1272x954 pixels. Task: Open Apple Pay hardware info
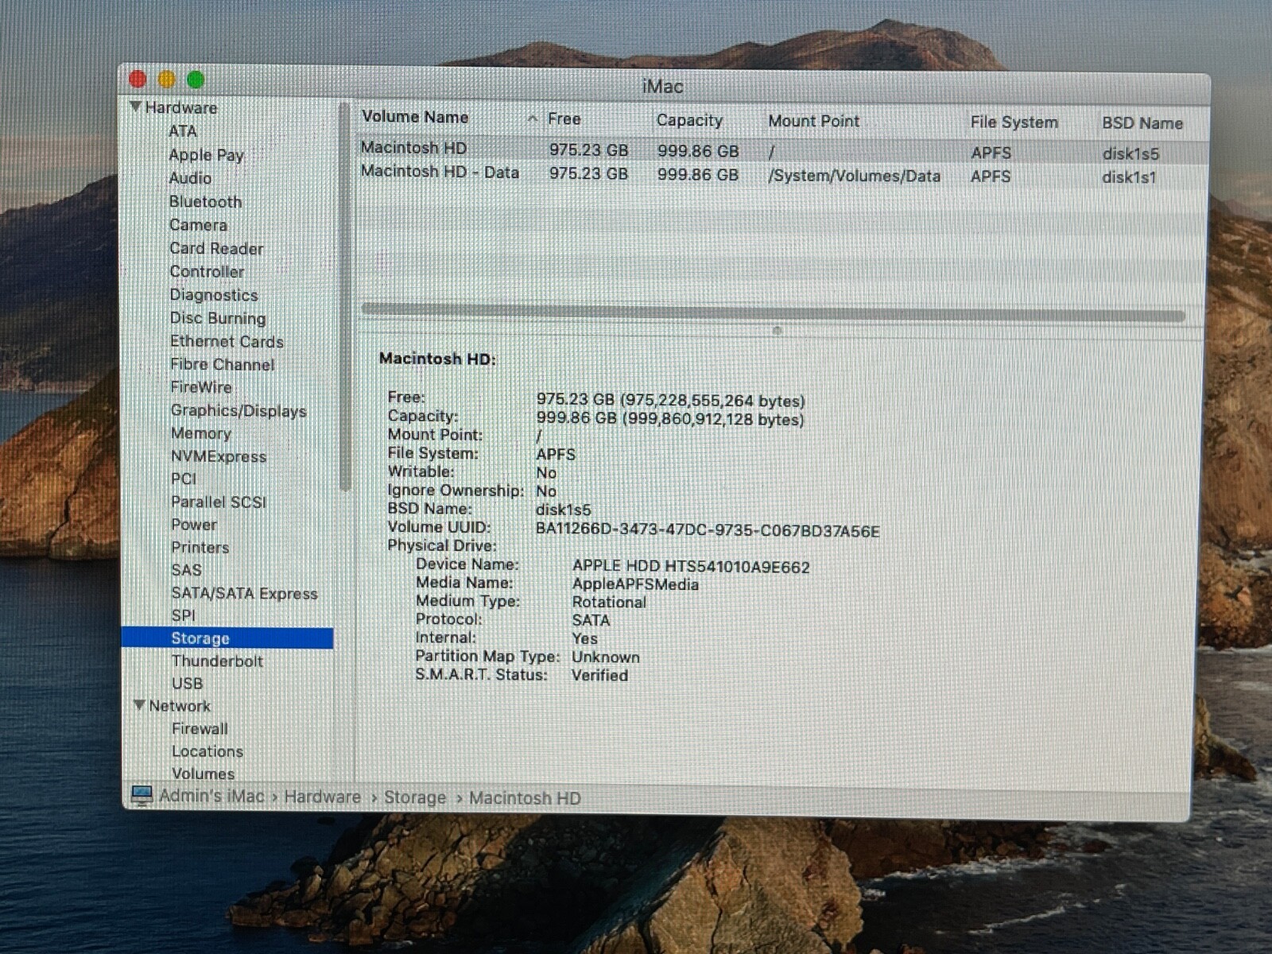[x=206, y=155]
